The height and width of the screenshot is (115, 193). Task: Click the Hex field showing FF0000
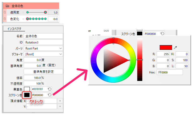point(170,72)
